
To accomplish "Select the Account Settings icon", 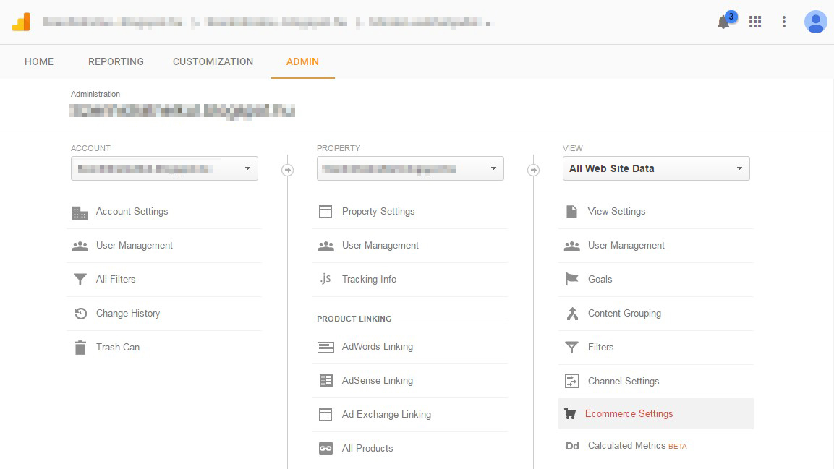I will [x=80, y=212].
